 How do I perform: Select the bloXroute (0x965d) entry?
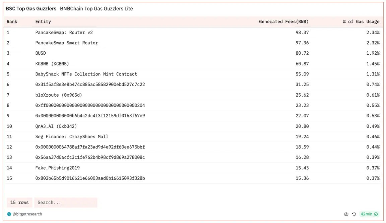tap(59, 95)
